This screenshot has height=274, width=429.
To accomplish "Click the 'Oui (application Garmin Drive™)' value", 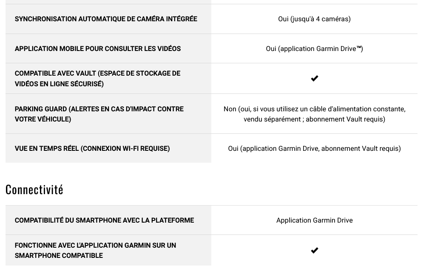I will 314,49.
